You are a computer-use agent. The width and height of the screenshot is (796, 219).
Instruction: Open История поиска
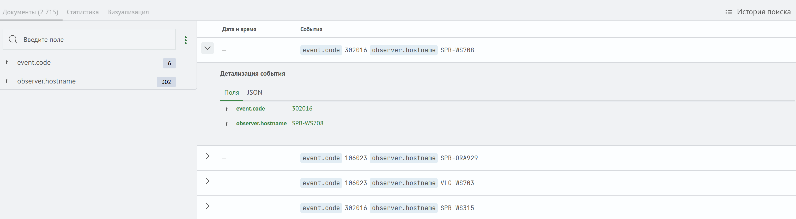(763, 12)
